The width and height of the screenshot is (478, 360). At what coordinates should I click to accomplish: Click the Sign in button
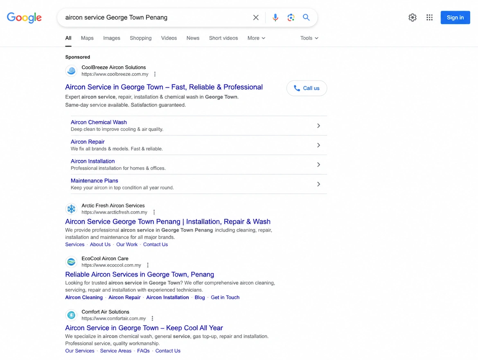tap(455, 17)
